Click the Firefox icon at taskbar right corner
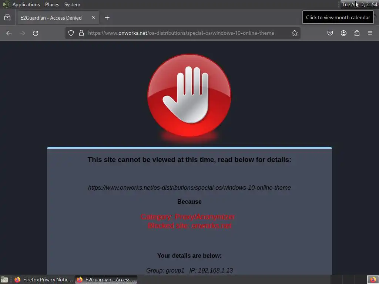The height and width of the screenshot is (284, 379). point(373,280)
